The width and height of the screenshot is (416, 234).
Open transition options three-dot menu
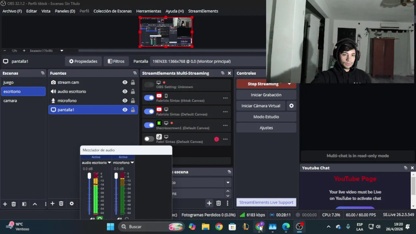coord(227,203)
